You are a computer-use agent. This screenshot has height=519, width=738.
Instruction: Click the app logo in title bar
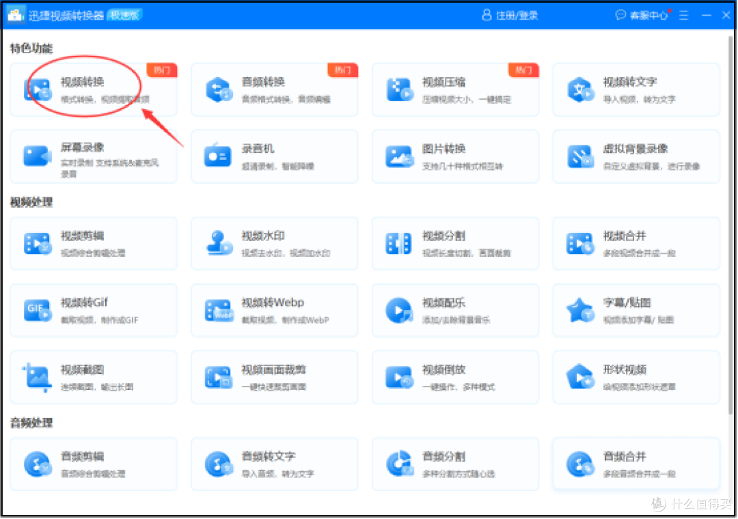[16, 15]
